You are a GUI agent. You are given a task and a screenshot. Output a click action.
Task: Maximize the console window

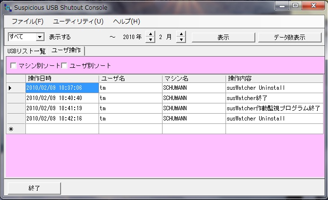point(295,6)
